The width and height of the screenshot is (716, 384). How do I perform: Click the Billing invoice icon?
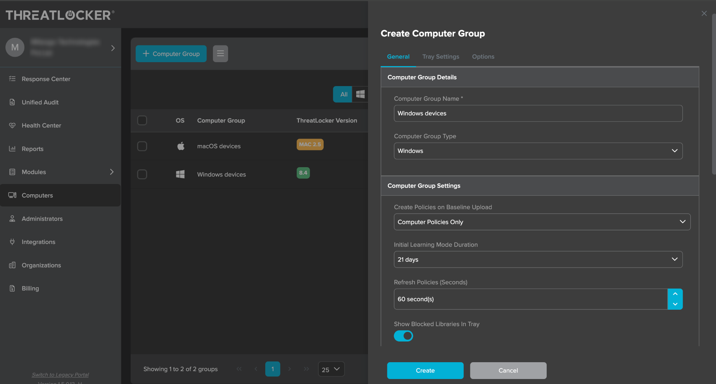pyautogui.click(x=12, y=288)
